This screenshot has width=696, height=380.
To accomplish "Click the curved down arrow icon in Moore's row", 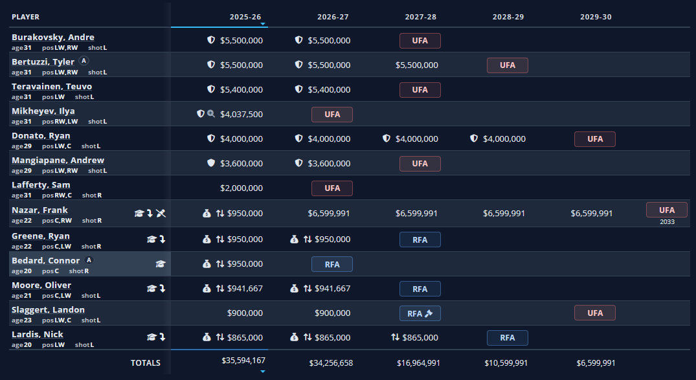I will click(163, 289).
